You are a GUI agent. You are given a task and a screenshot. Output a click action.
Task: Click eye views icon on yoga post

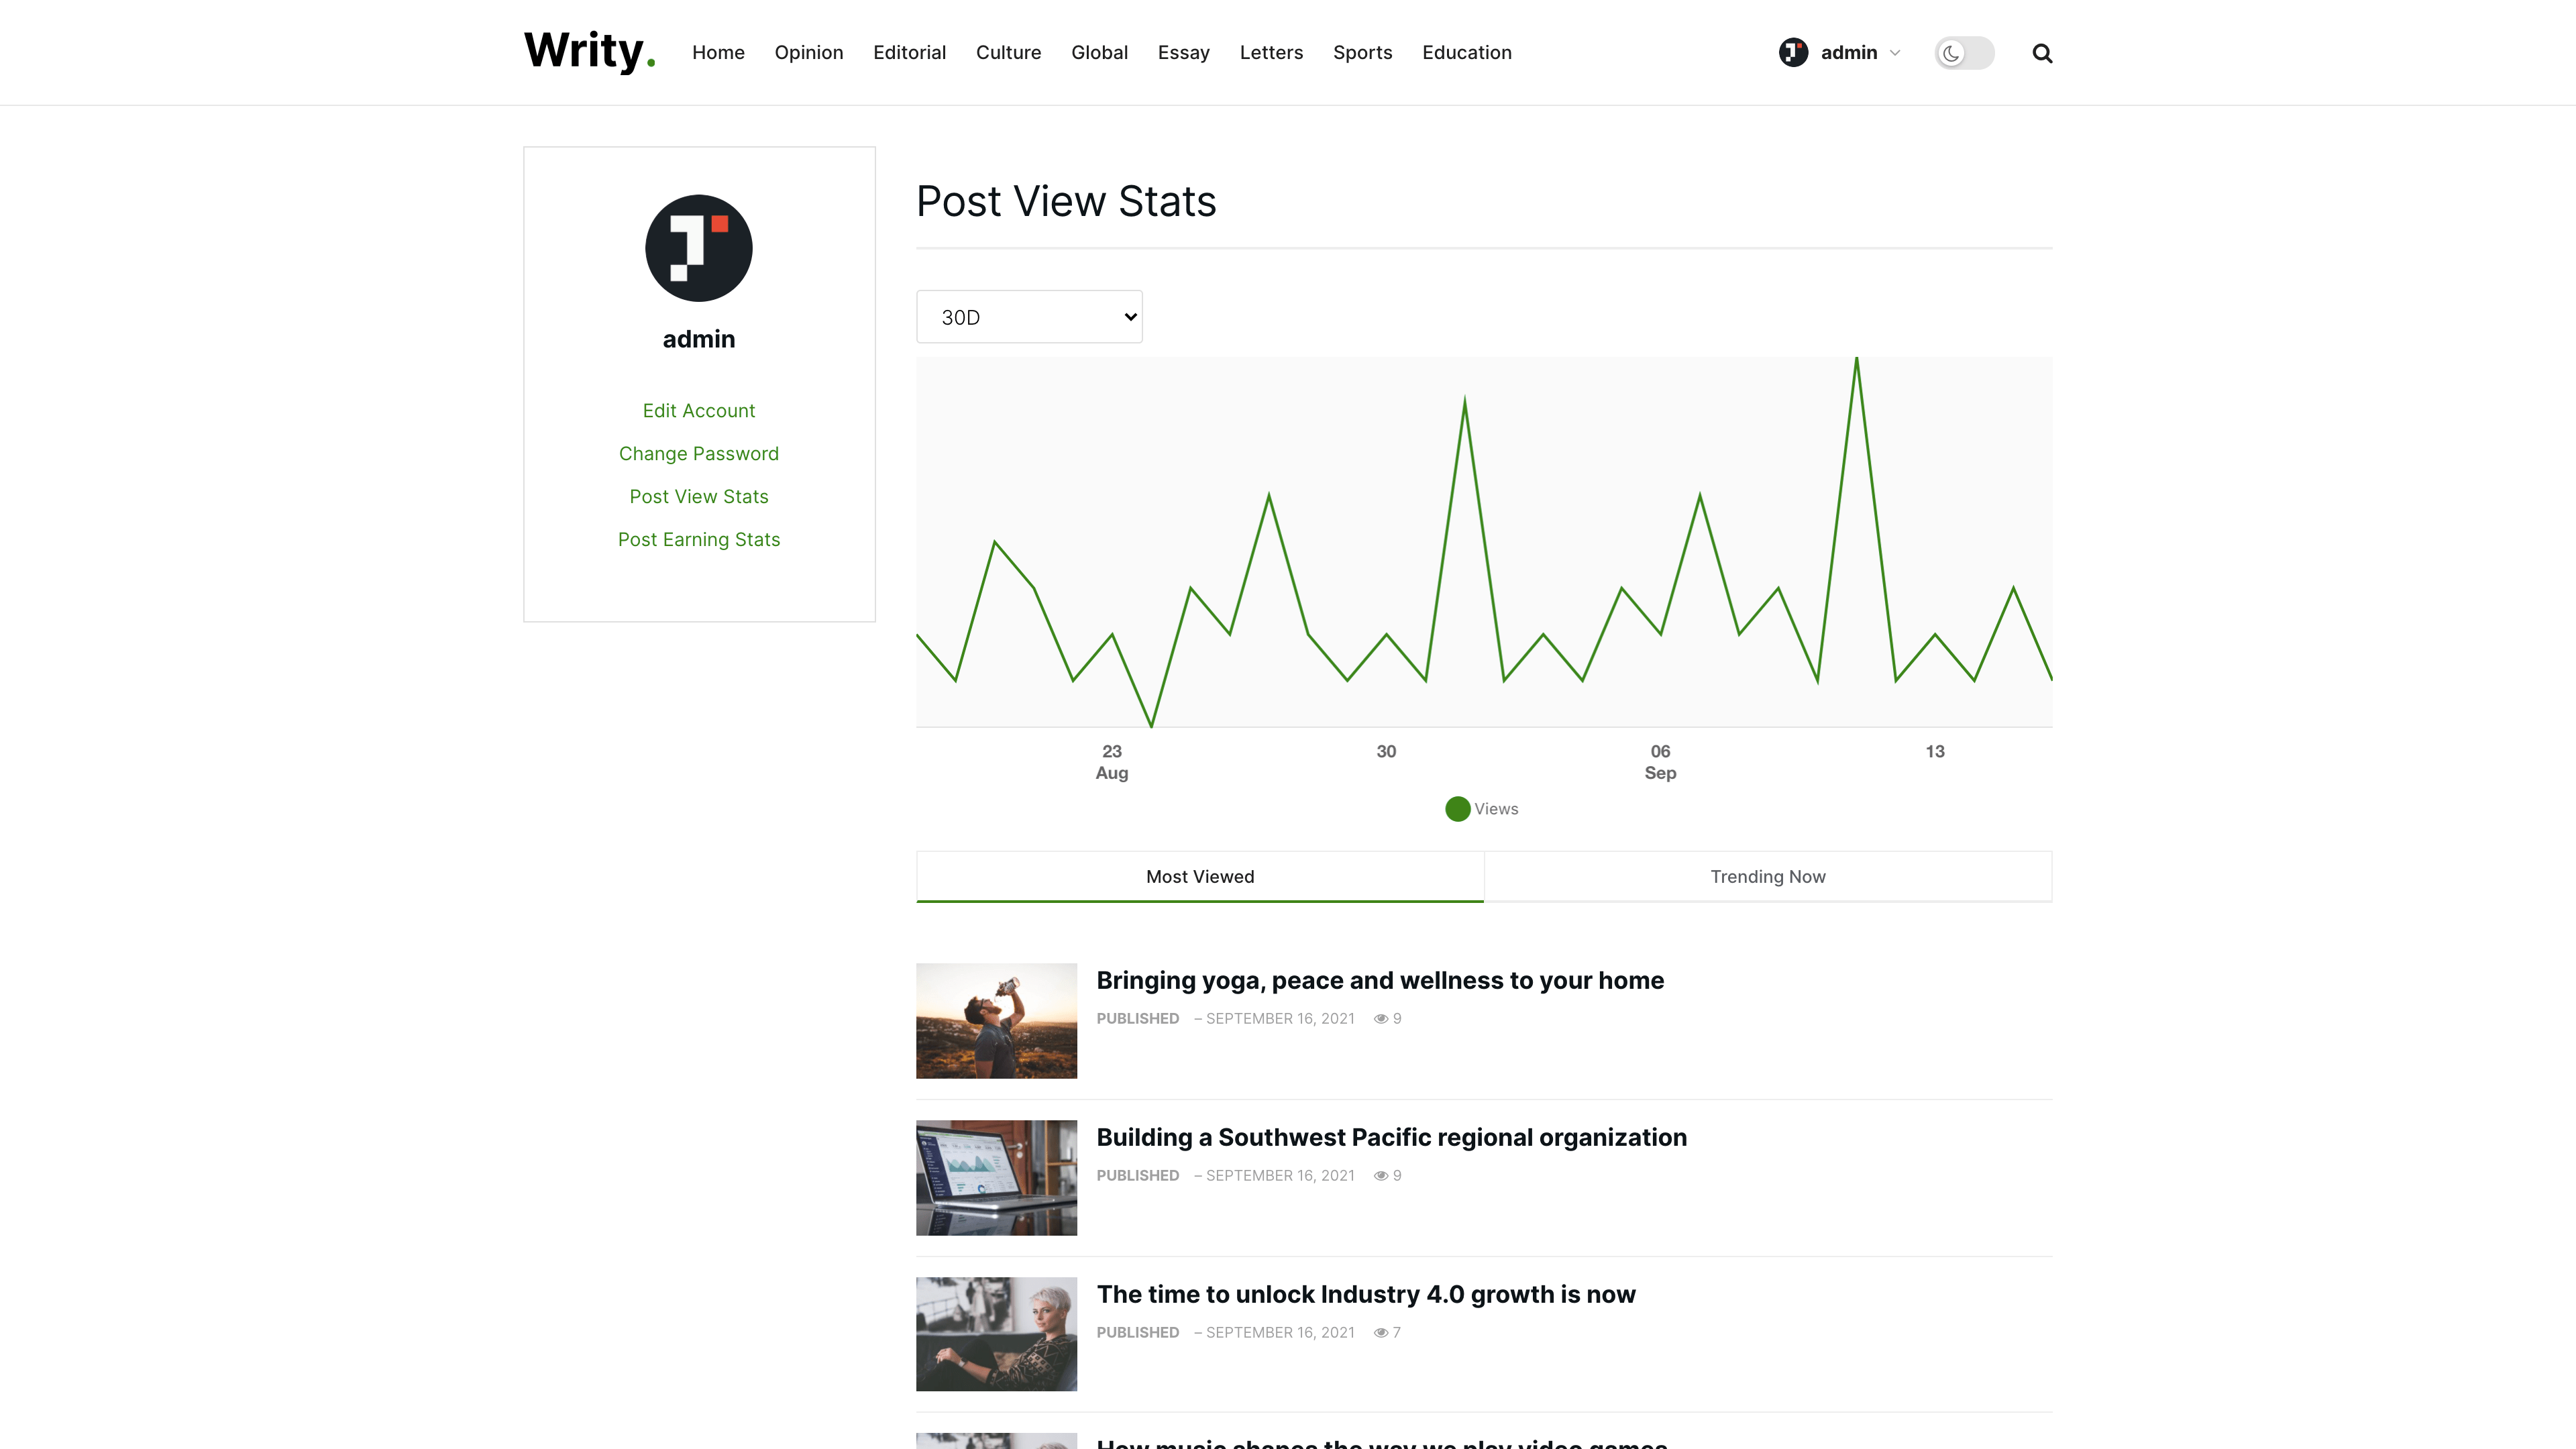(1380, 1018)
